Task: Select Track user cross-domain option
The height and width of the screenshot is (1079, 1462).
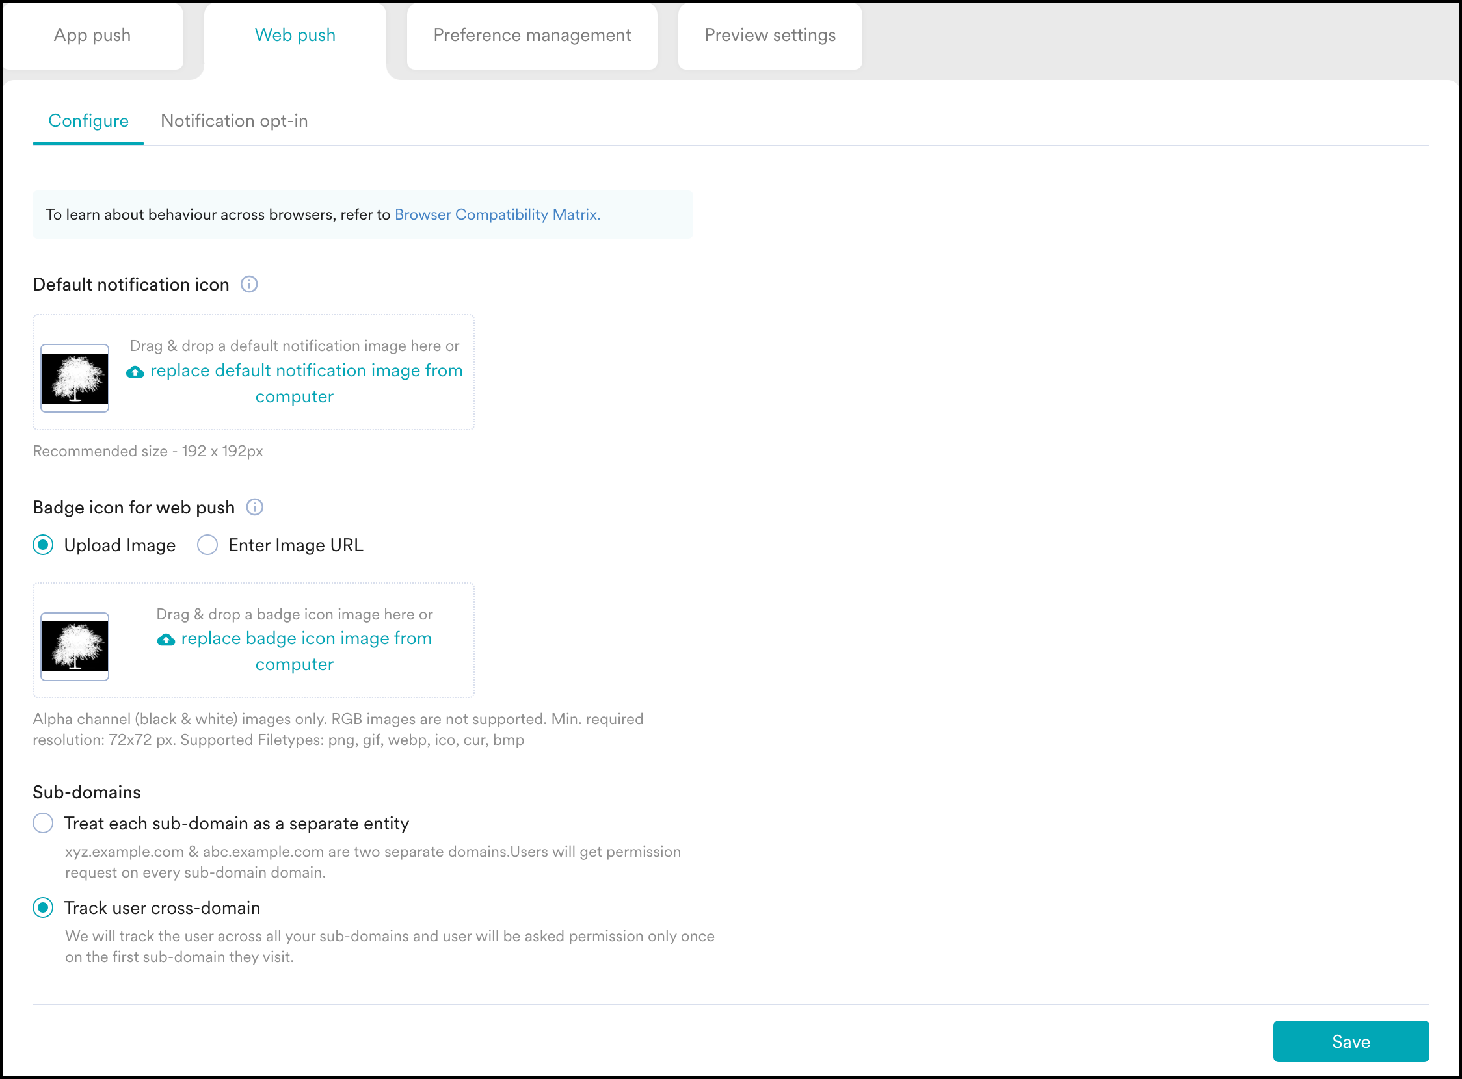Action: pos(43,907)
